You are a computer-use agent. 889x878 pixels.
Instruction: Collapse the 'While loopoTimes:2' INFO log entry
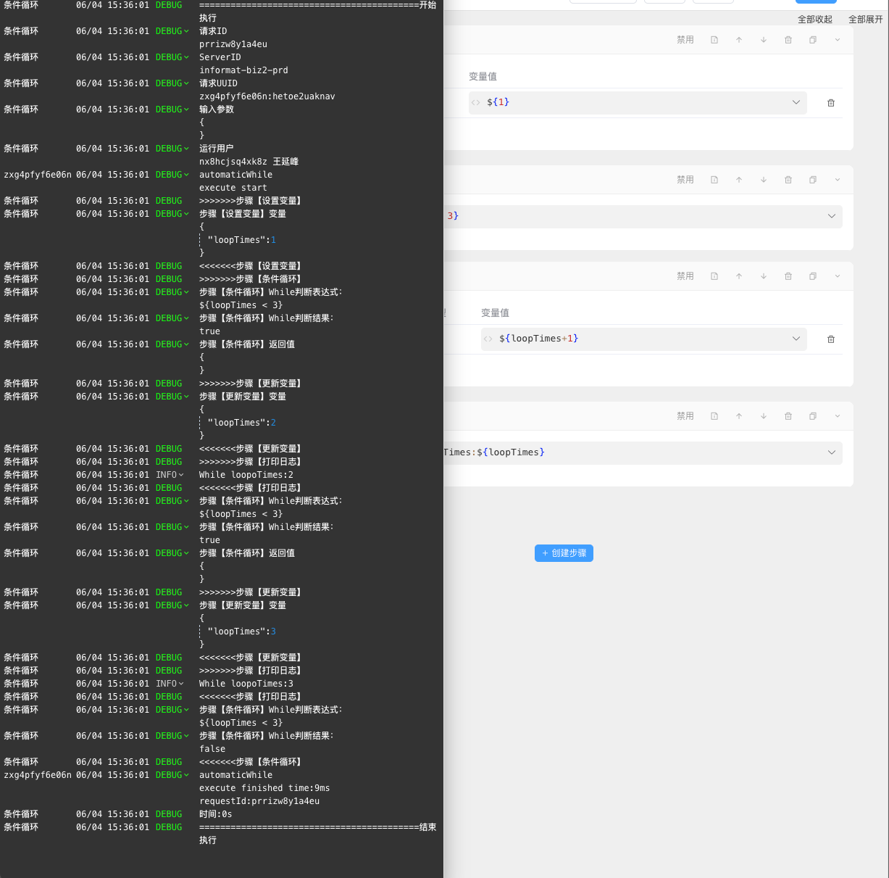tap(181, 475)
